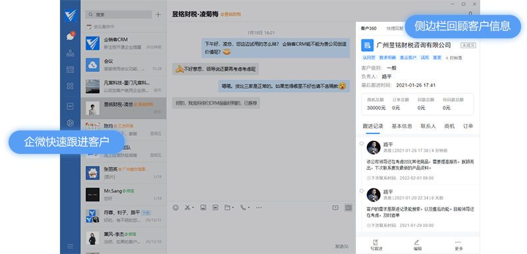Click the user avatar logo at sidebar top
This screenshot has height=254, width=527.
(x=70, y=15)
